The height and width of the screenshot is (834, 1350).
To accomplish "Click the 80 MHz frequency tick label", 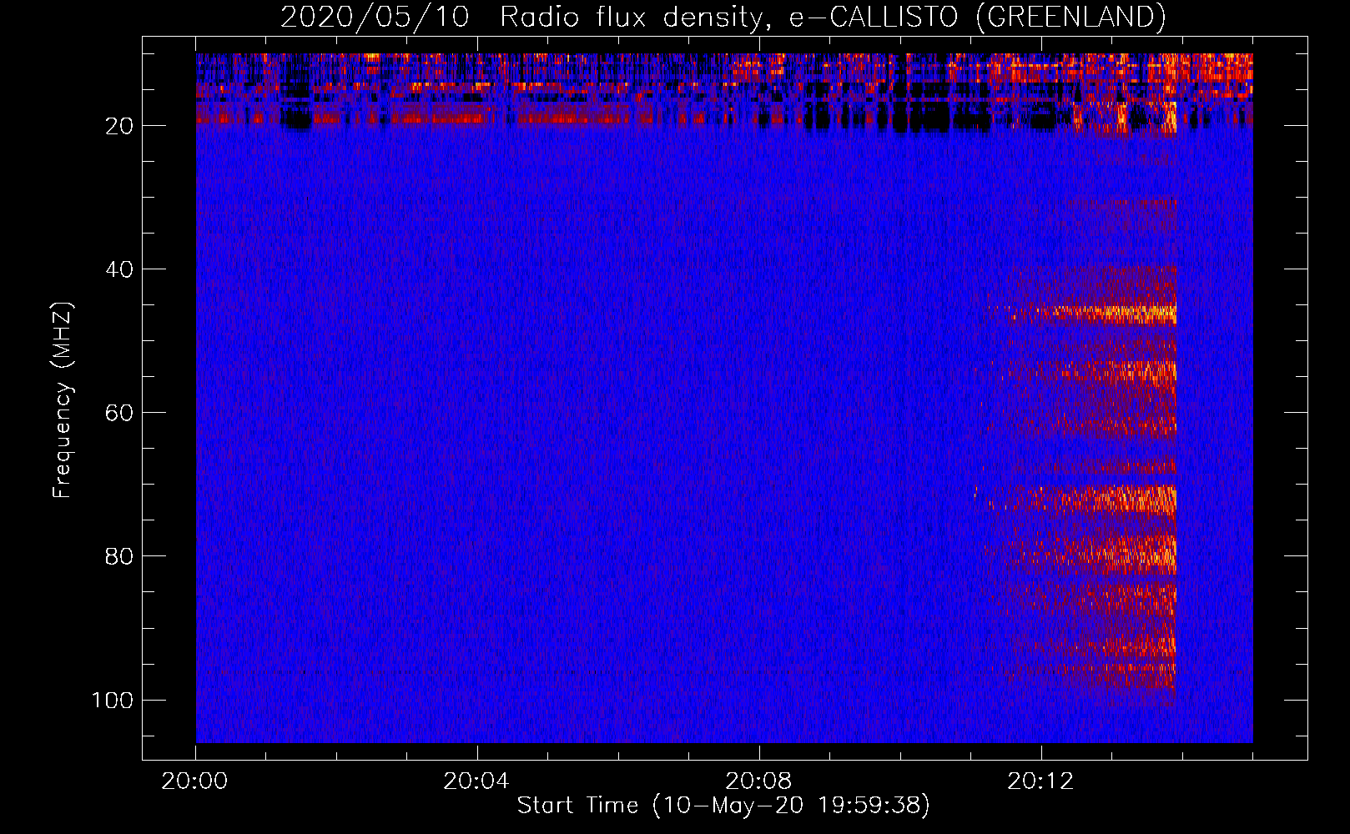I will pos(119,556).
